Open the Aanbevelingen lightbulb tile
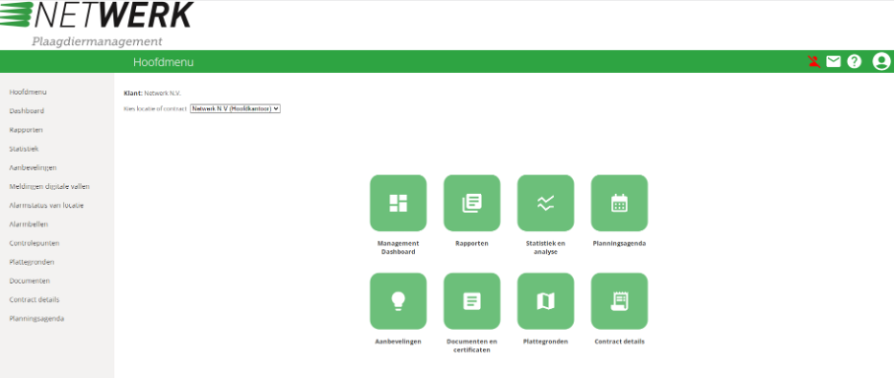 click(x=398, y=301)
